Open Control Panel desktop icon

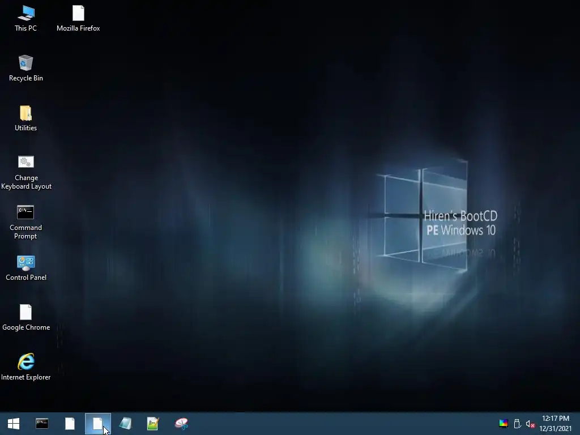click(x=26, y=268)
